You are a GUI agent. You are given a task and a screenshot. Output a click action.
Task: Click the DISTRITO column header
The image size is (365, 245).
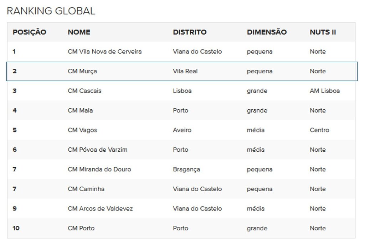(x=190, y=32)
